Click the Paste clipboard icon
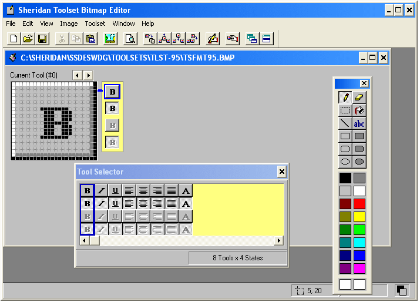 point(90,39)
